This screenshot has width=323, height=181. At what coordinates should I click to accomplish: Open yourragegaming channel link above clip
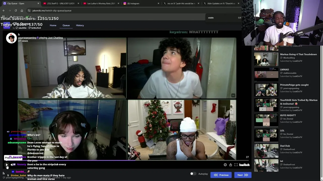pyautogui.click(x=27, y=38)
